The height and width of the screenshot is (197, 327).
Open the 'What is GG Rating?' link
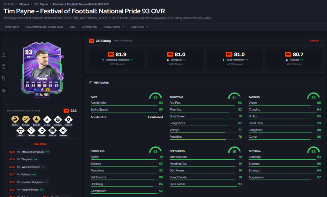[x=123, y=40]
